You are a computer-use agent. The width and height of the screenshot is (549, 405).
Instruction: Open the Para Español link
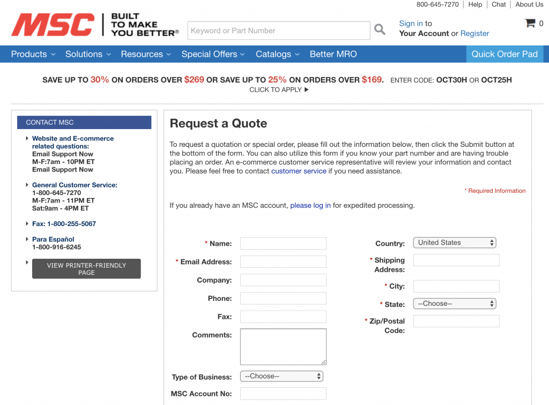tap(53, 239)
